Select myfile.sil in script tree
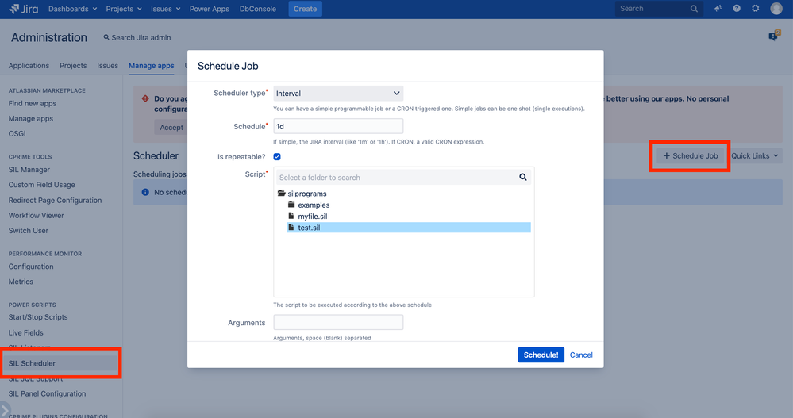Image resolution: width=793 pixels, height=418 pixels. [x=313, y=216]
